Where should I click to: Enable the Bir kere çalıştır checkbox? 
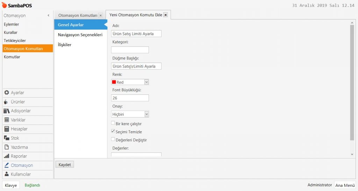point(113,123)
